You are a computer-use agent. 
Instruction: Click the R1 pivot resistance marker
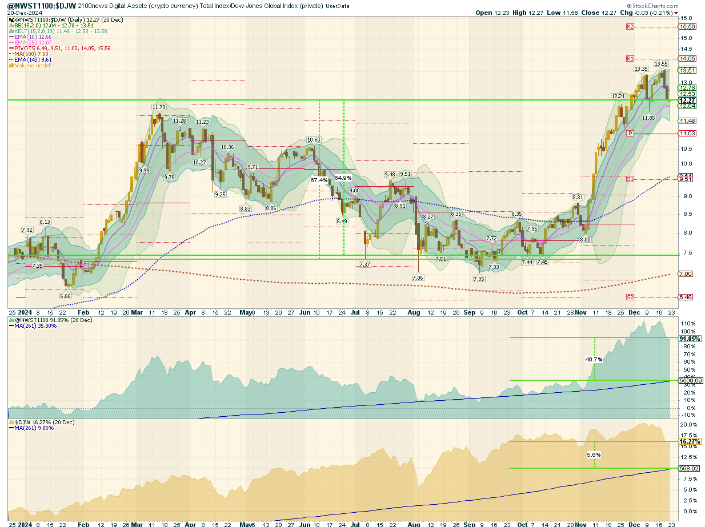tap(630, 58)
